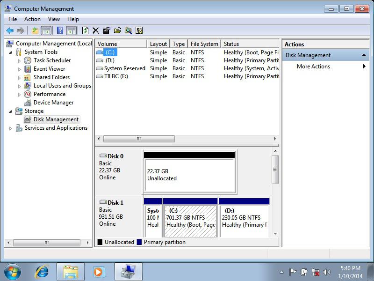374x281 pixels.
Task: Click the Delete X toolbar icon
Action: [96, 30]
